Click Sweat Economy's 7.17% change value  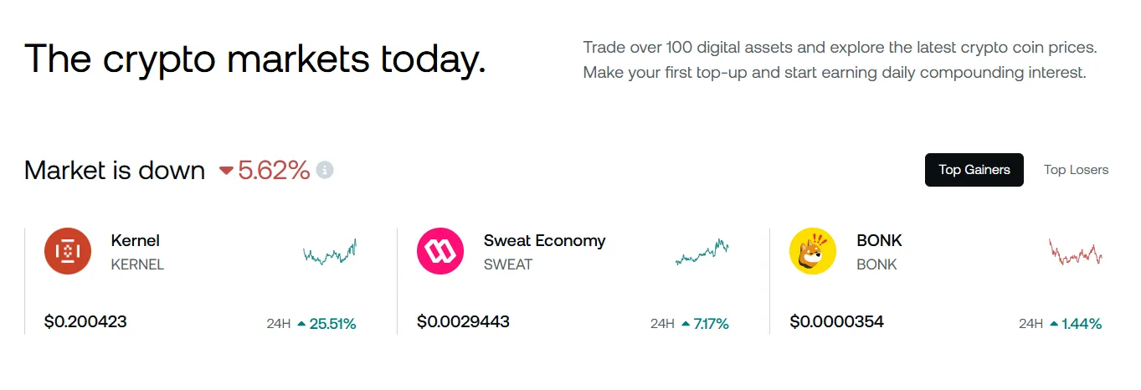coord(711,323)
